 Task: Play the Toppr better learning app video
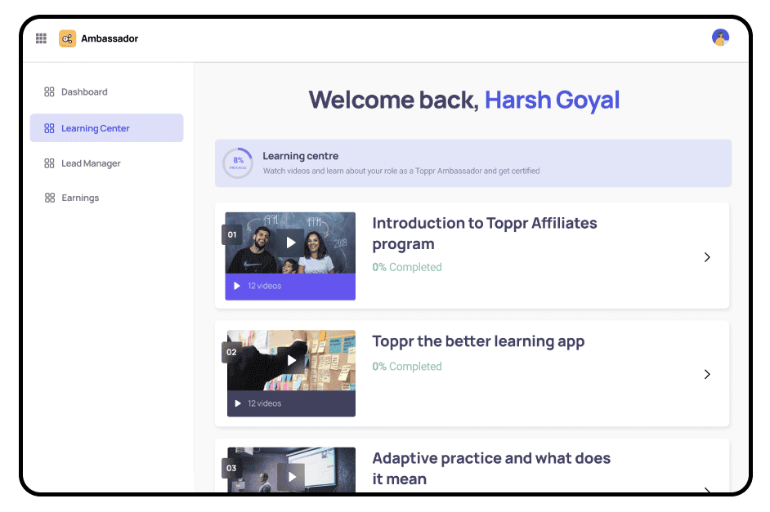click(x=291, y=360)
